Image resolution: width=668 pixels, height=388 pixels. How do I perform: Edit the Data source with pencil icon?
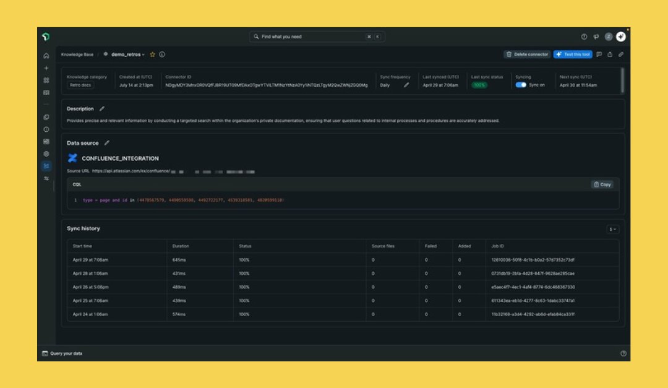pos(107,143)
